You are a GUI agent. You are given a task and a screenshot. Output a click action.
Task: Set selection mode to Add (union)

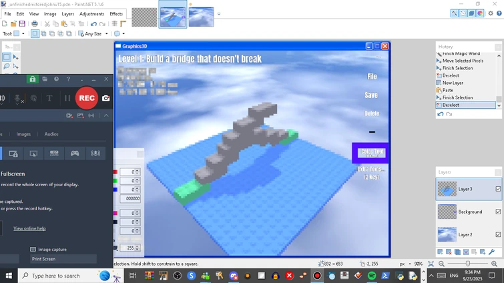tap(43, 33)
